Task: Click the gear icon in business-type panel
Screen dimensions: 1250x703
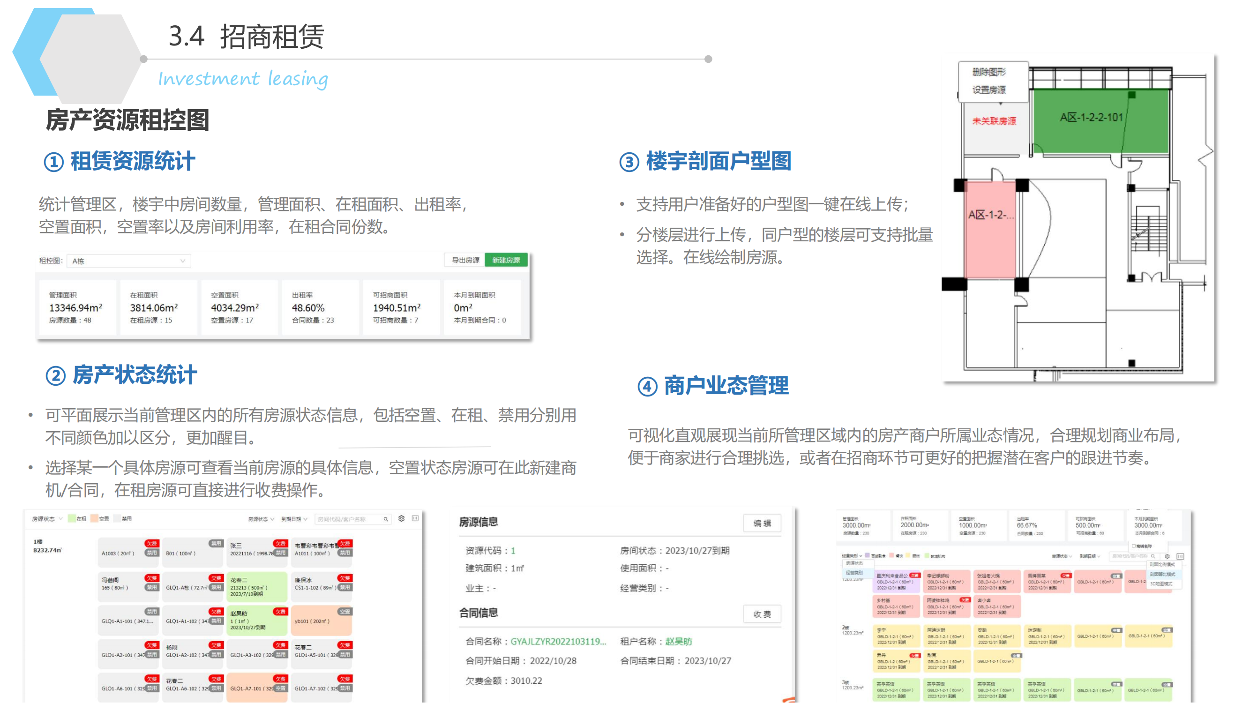Action: point(1167,556)
